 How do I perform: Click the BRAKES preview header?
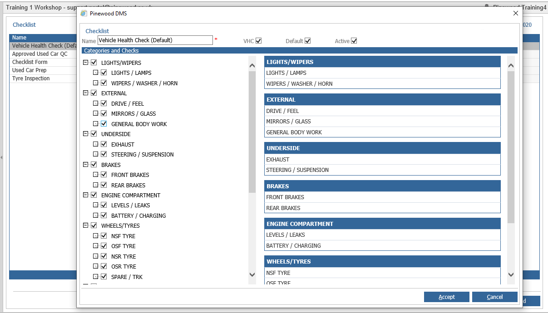382,186
